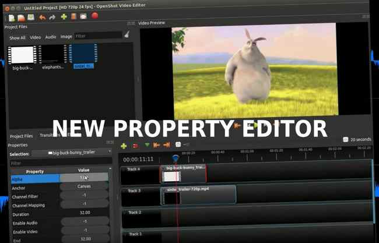This screenshot has height=243, width=379.
Task: Open the Selection dropdown showing big-buck-bunny_trailer
Action: pyautogui.click(x=72, y=153)
